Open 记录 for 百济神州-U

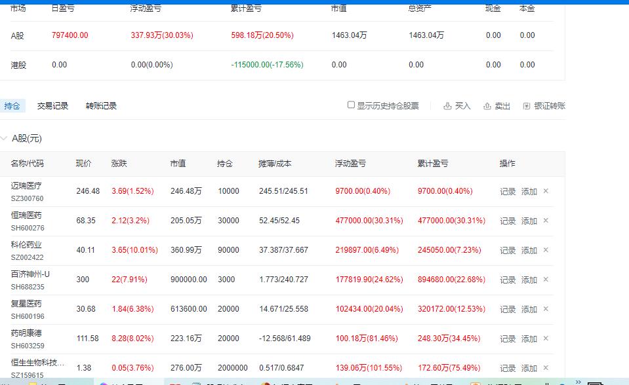coord(508,280)
